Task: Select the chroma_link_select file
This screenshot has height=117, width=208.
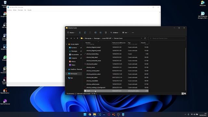Action: tap(116, 64)
